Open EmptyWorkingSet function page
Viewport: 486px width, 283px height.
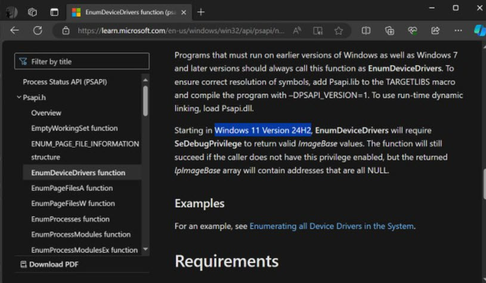point(75,128)
